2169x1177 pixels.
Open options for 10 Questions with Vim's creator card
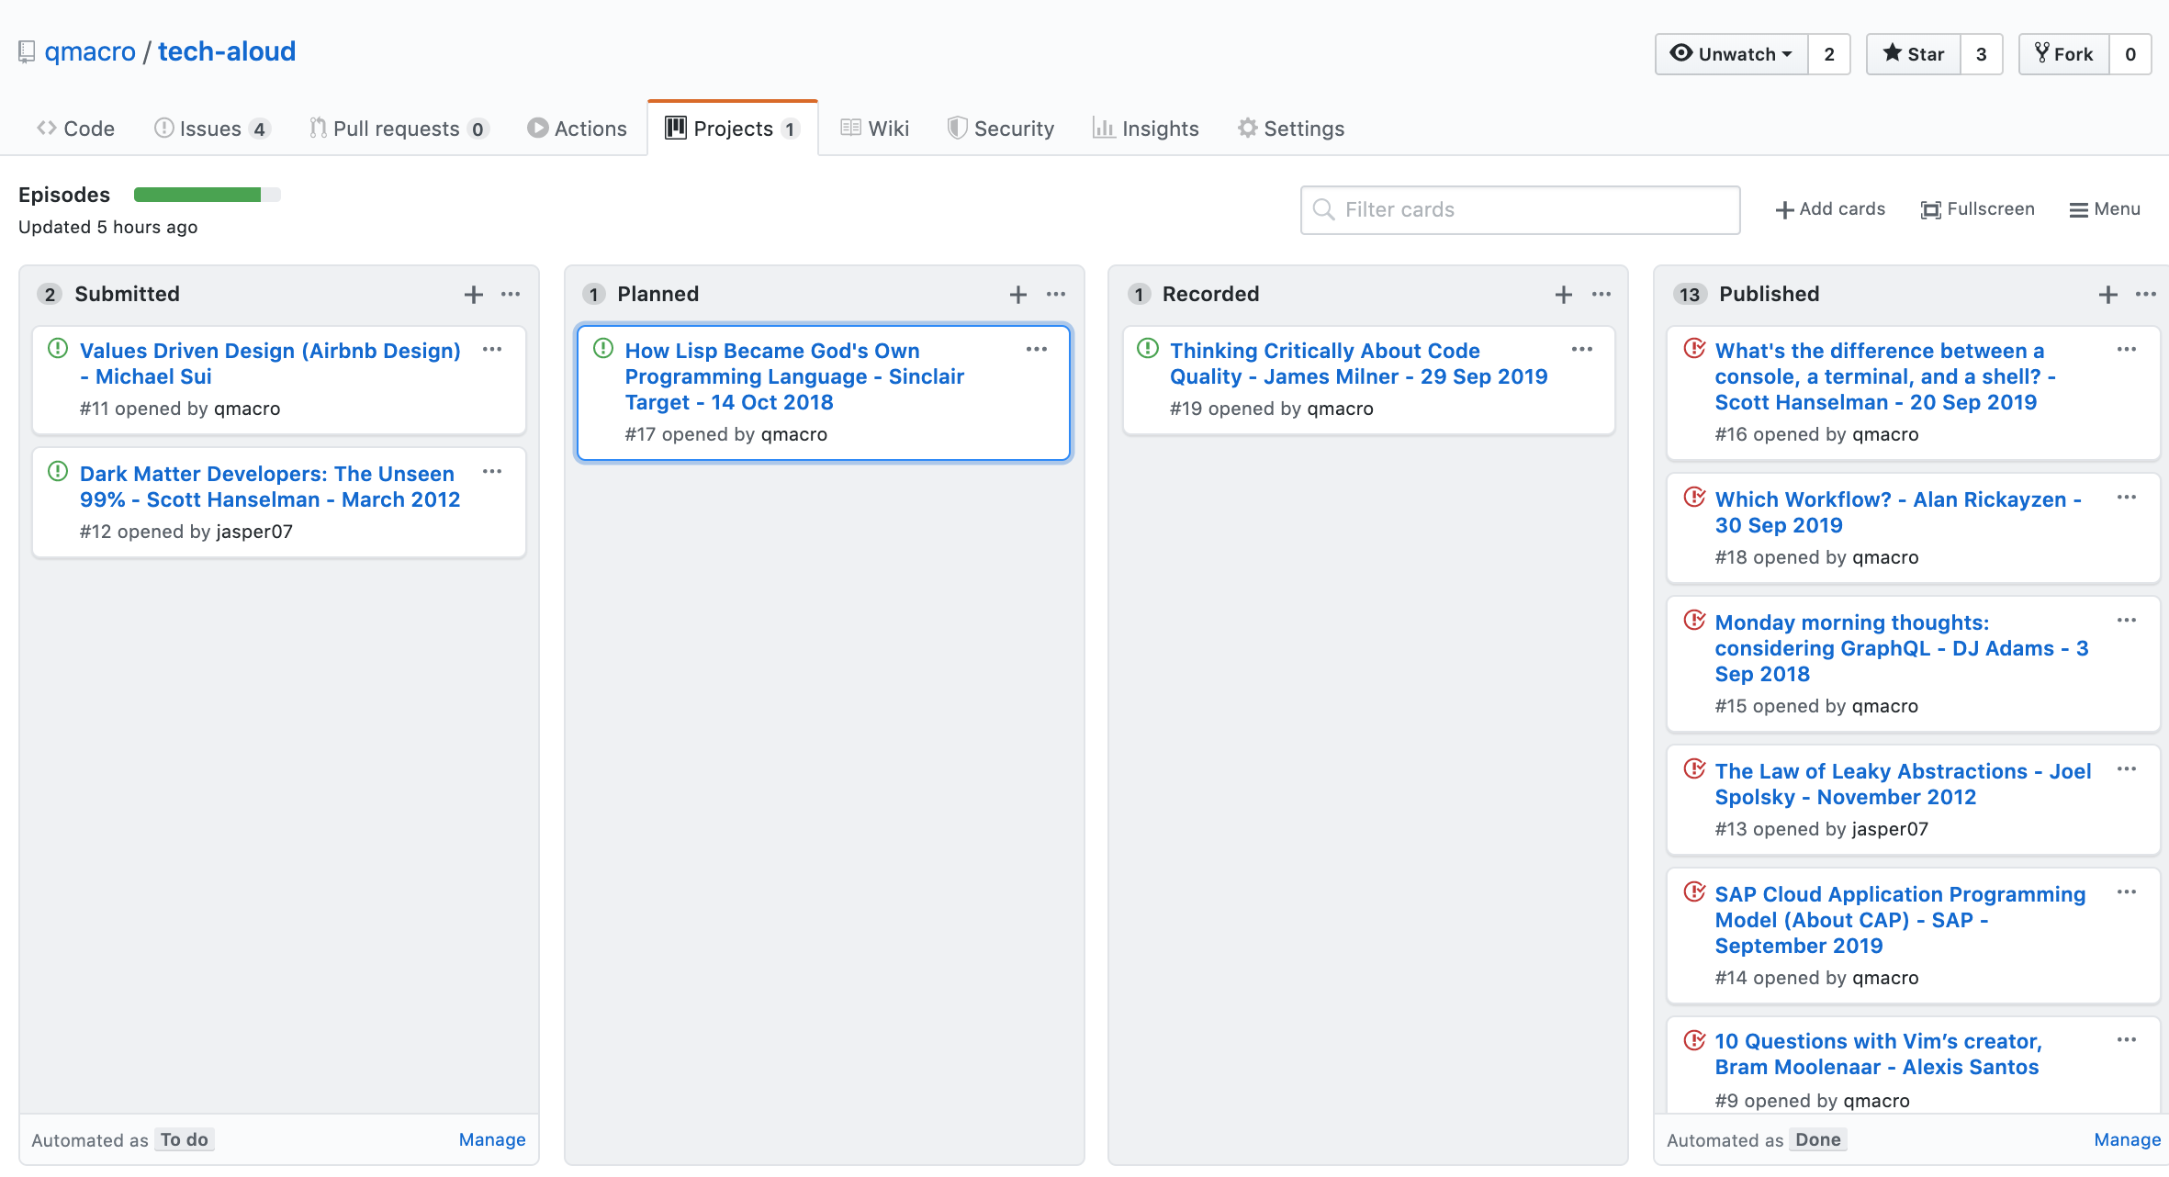tap(2127, 1040)
